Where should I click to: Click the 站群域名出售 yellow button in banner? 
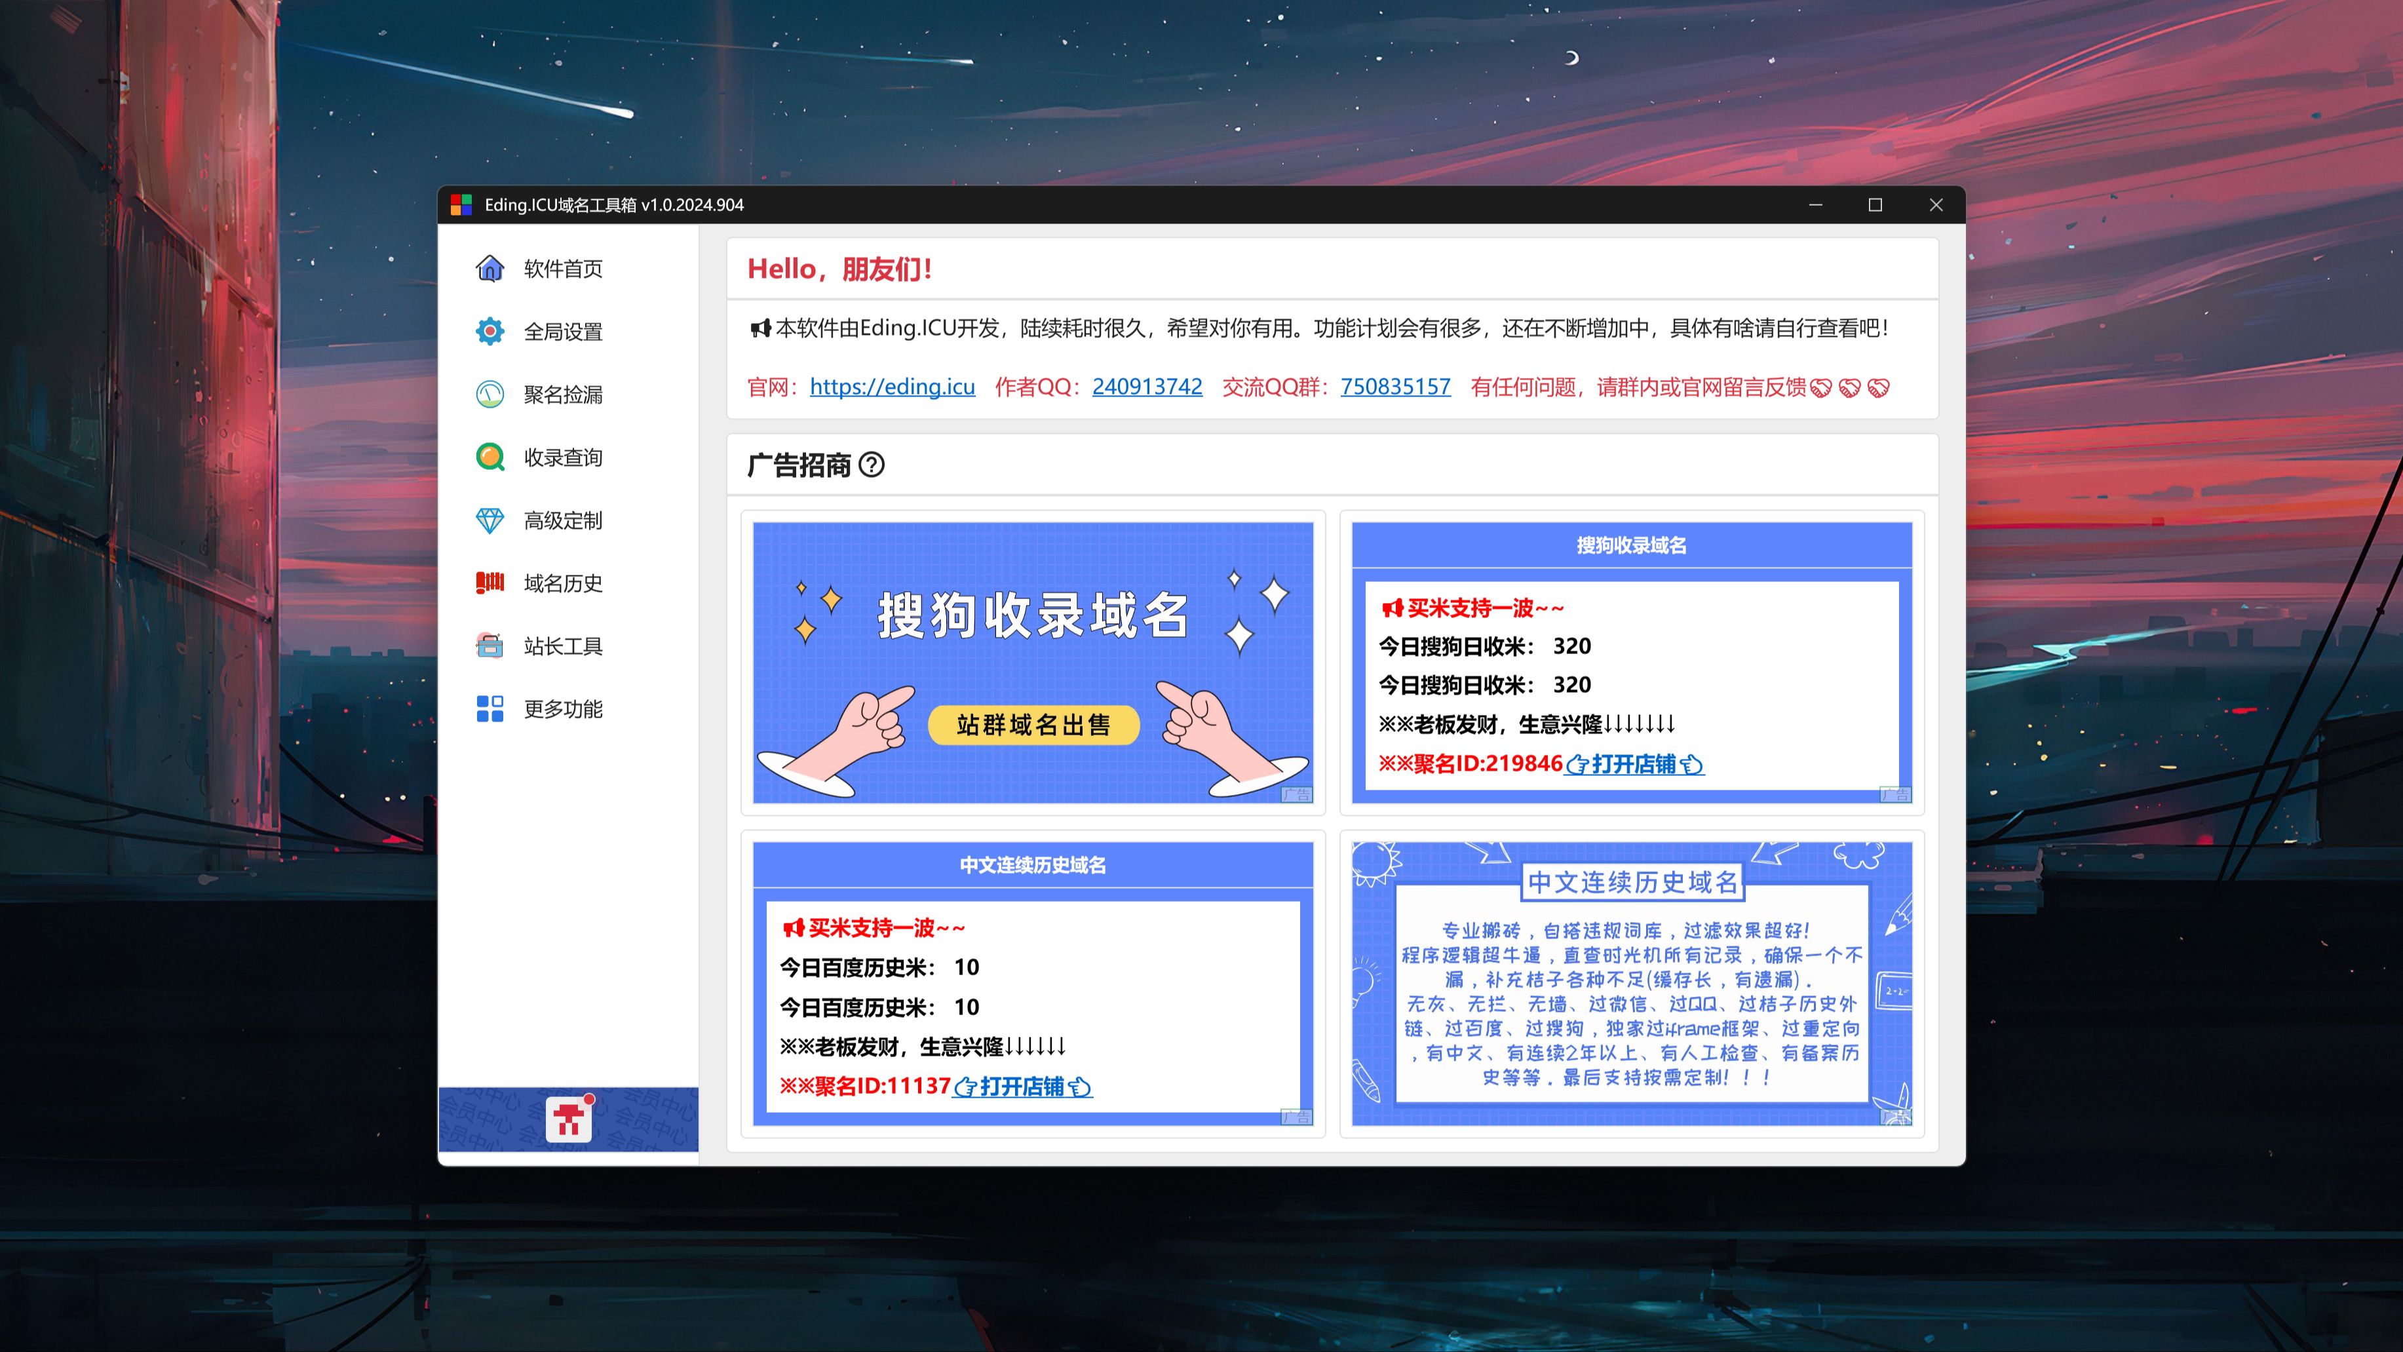(x=1033, y=725)
